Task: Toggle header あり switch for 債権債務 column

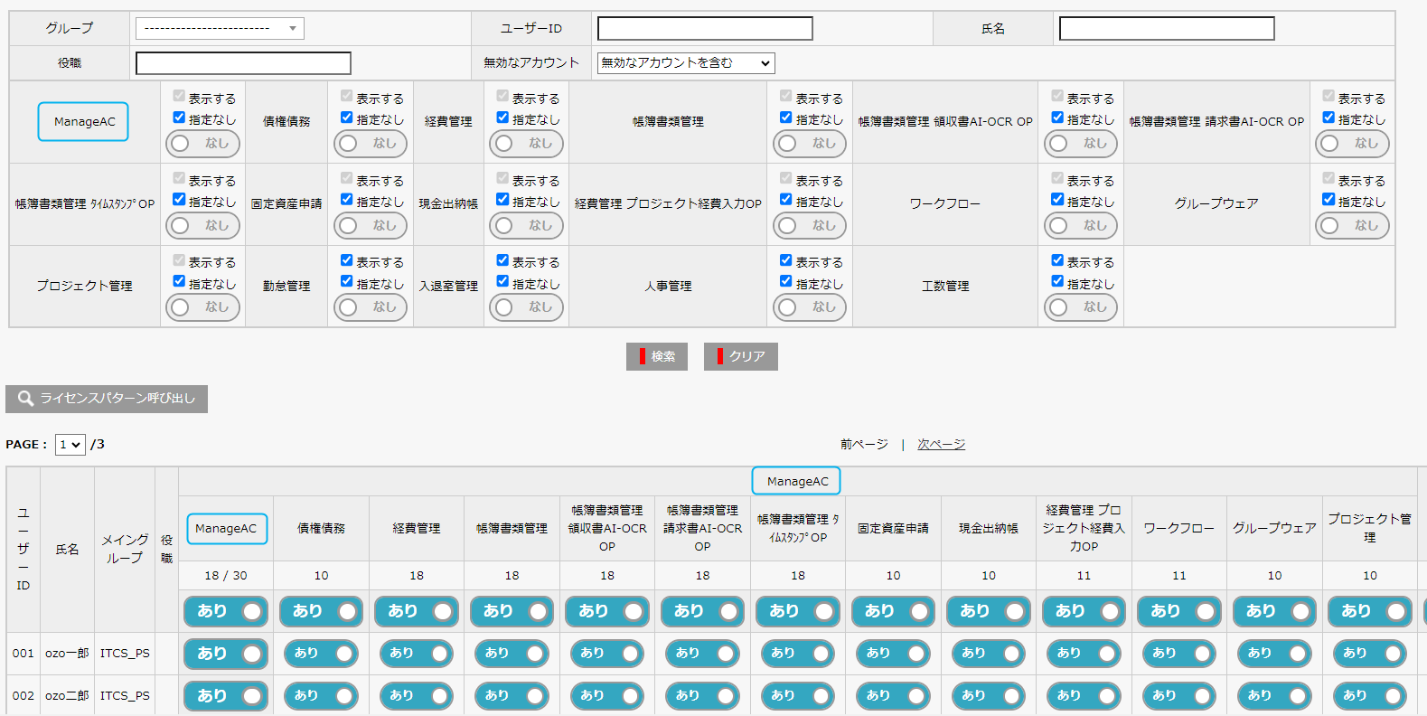Action: (321, 612)
